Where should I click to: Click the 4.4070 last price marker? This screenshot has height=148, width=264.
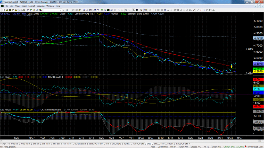[x=258, y=64]
